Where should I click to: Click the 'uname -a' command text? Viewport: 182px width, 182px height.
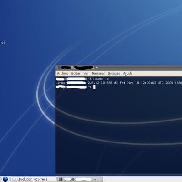tap(101, 79)
